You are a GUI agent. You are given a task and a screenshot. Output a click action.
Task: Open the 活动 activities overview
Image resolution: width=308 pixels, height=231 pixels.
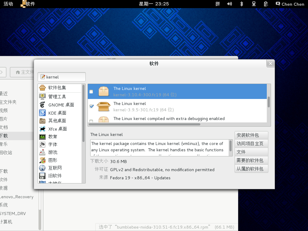tap(8, 4)
